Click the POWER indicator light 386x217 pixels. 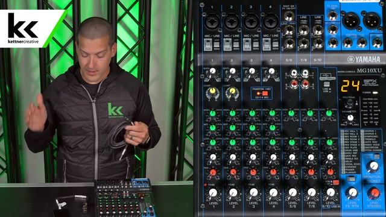(375, 93)
